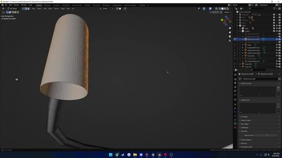
Task: Click the pan view hand icon
Action: pos(230,32)
